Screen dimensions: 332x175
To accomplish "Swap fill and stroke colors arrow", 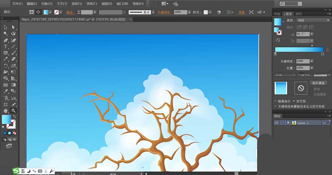I will pyautogui.click(x=14, y=116).
